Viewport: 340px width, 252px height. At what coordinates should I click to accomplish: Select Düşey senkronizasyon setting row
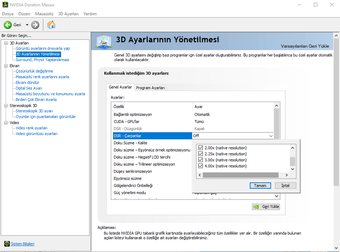(152, 171)
